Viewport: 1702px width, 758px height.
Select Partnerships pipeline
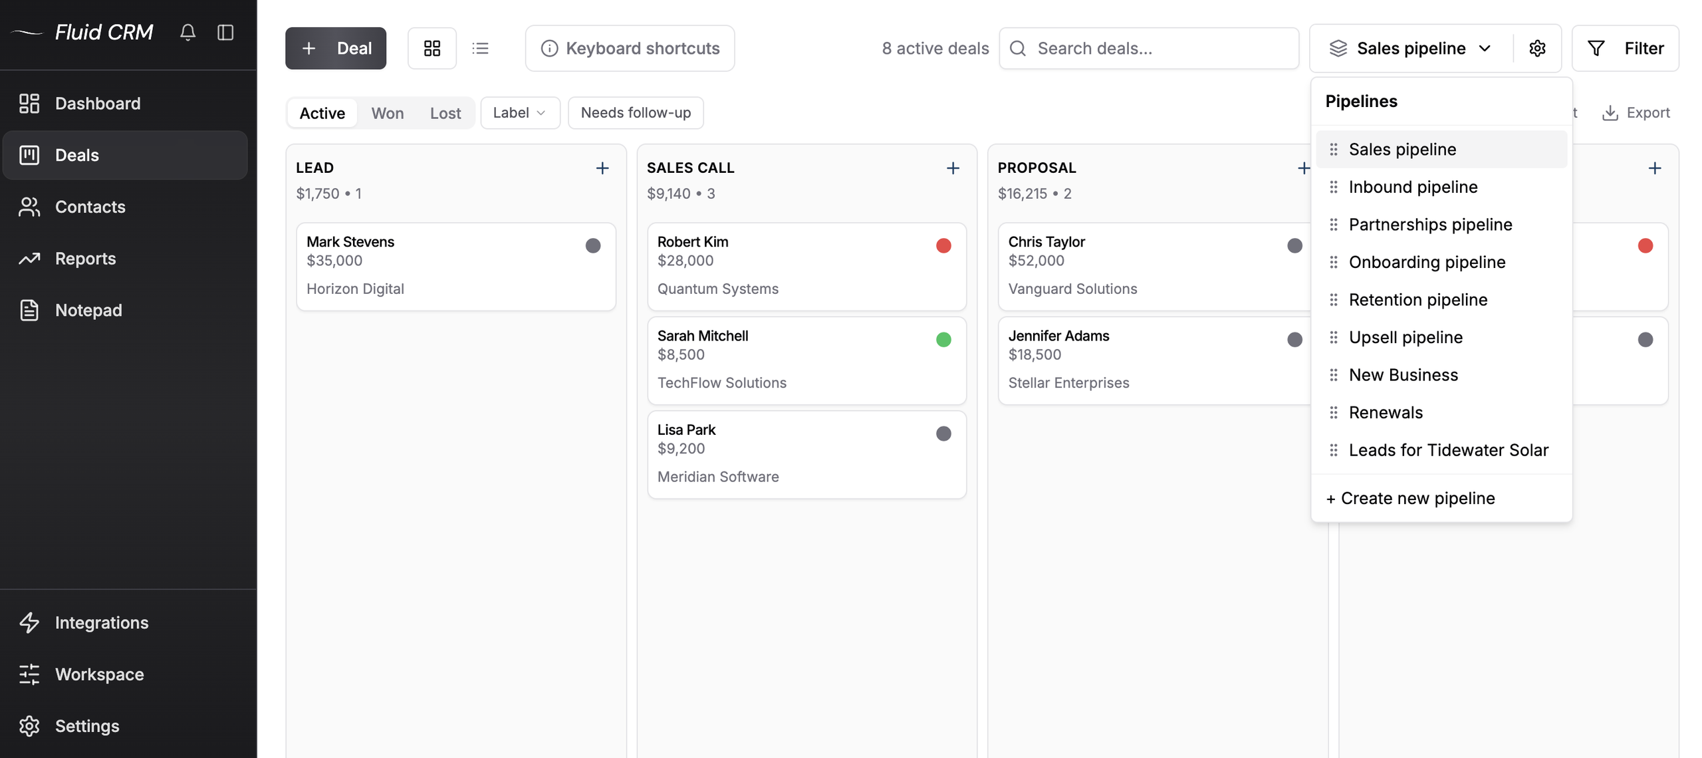click(1440, 225)
